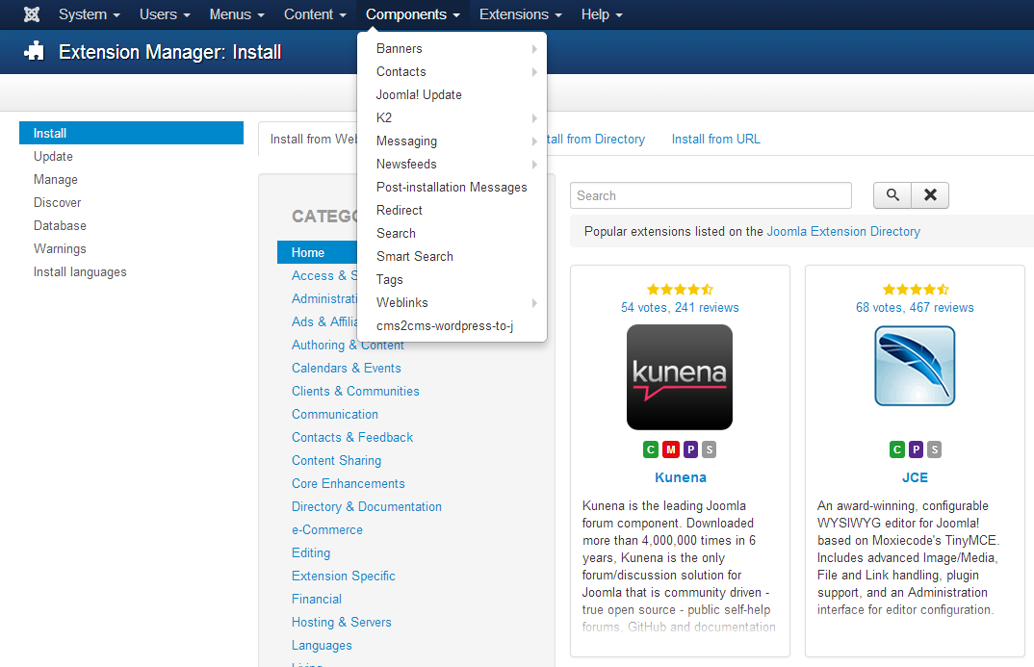The width and height of the screenshot is (1034, 667).
Task: Switch to Install from Directory tab
Action: [596, 139]
